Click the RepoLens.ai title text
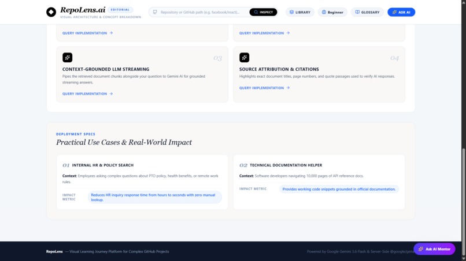Viewport: 466px width, 261px height. [x=83, y=10]
